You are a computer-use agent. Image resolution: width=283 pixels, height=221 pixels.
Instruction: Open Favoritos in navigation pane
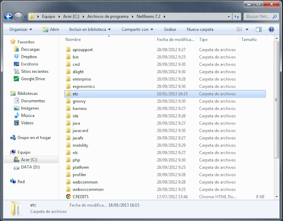(x=26, y=42)
